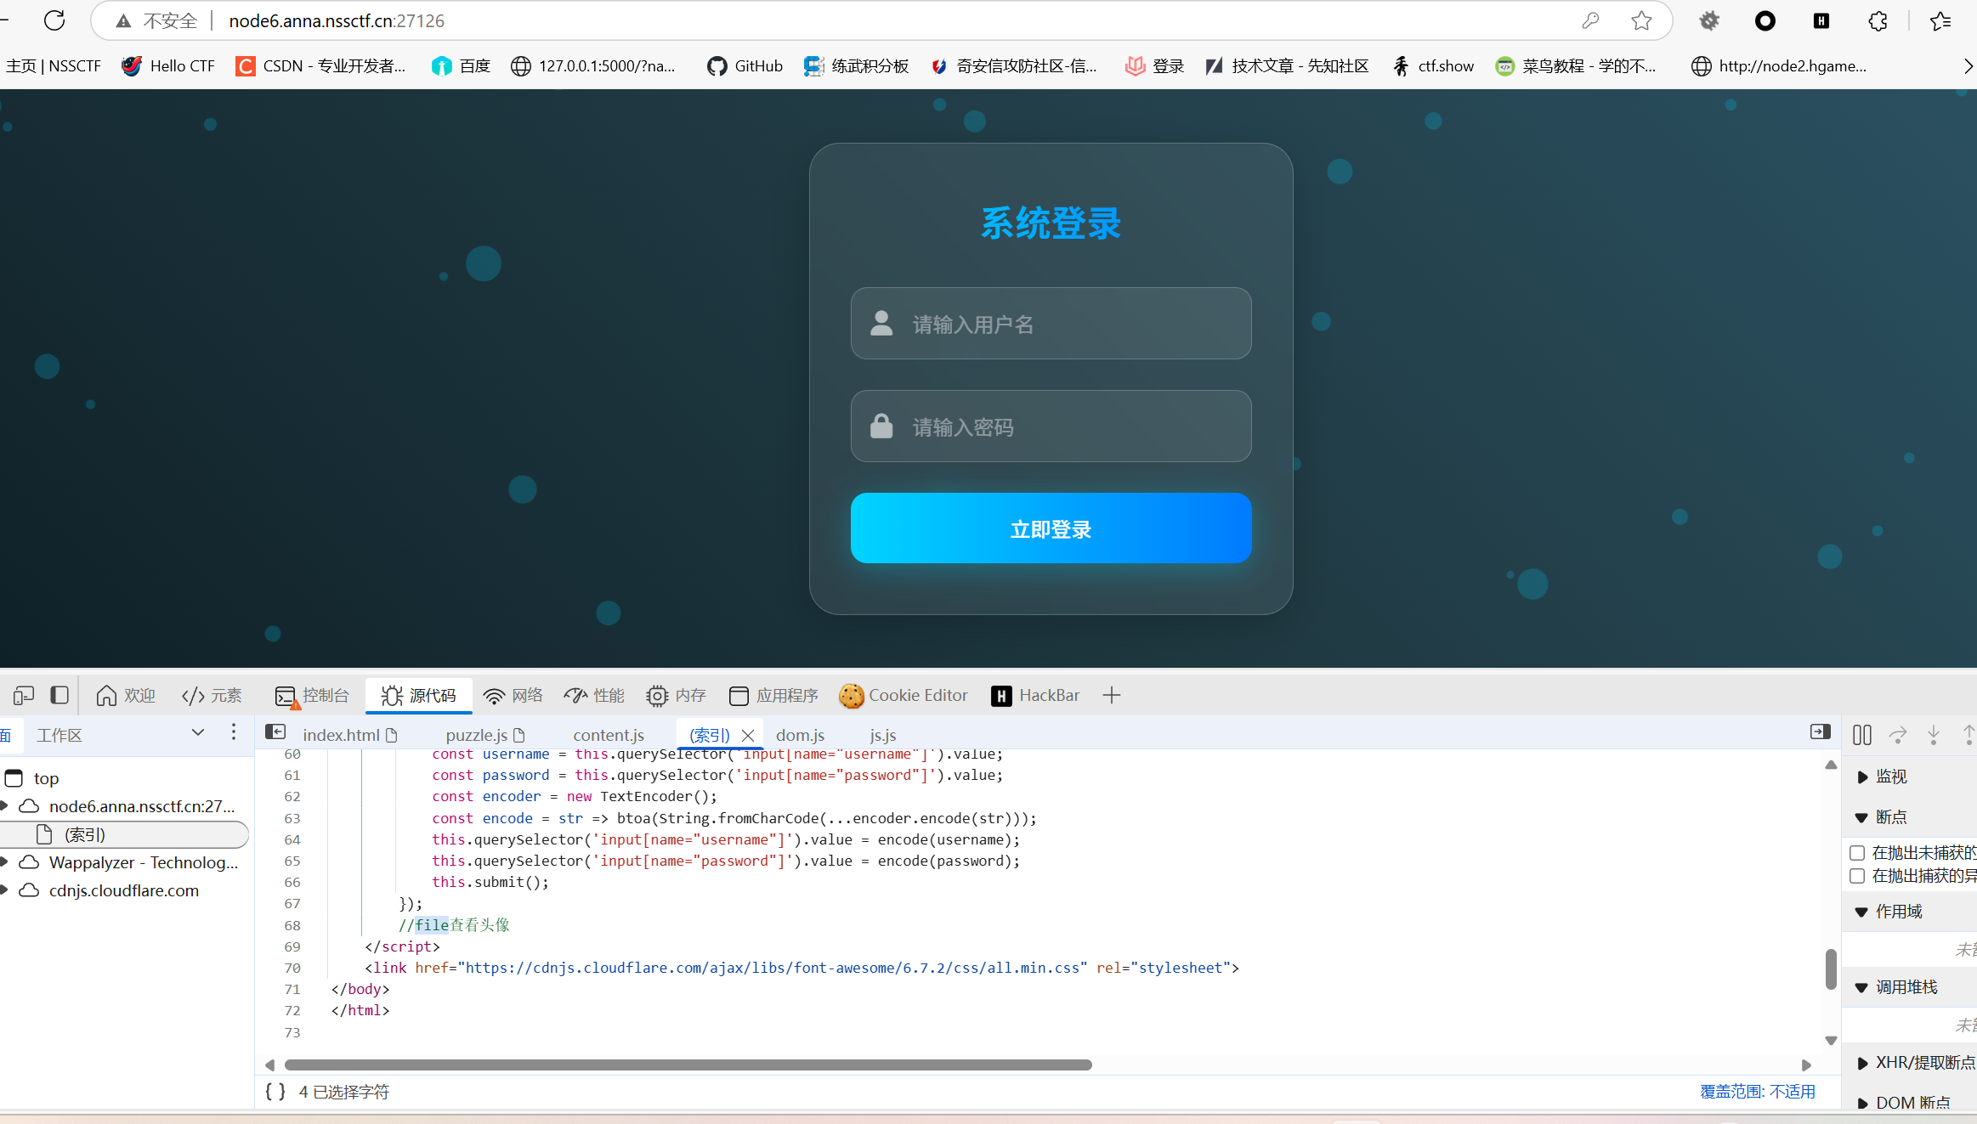
Task: Click the step over debugger icon
Action: (x=1898, y=735)
